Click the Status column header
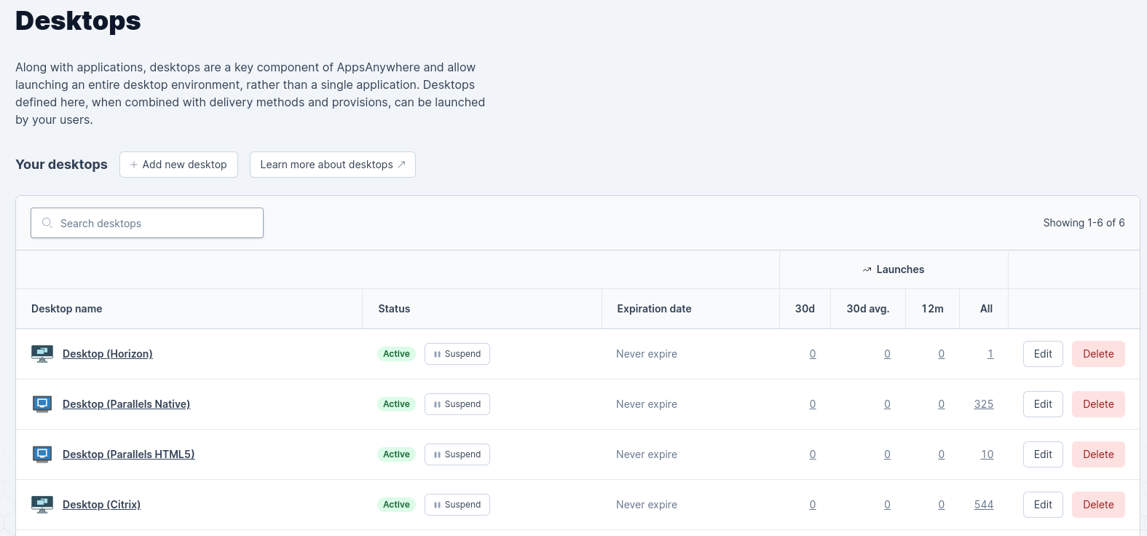 click(394, 309)
